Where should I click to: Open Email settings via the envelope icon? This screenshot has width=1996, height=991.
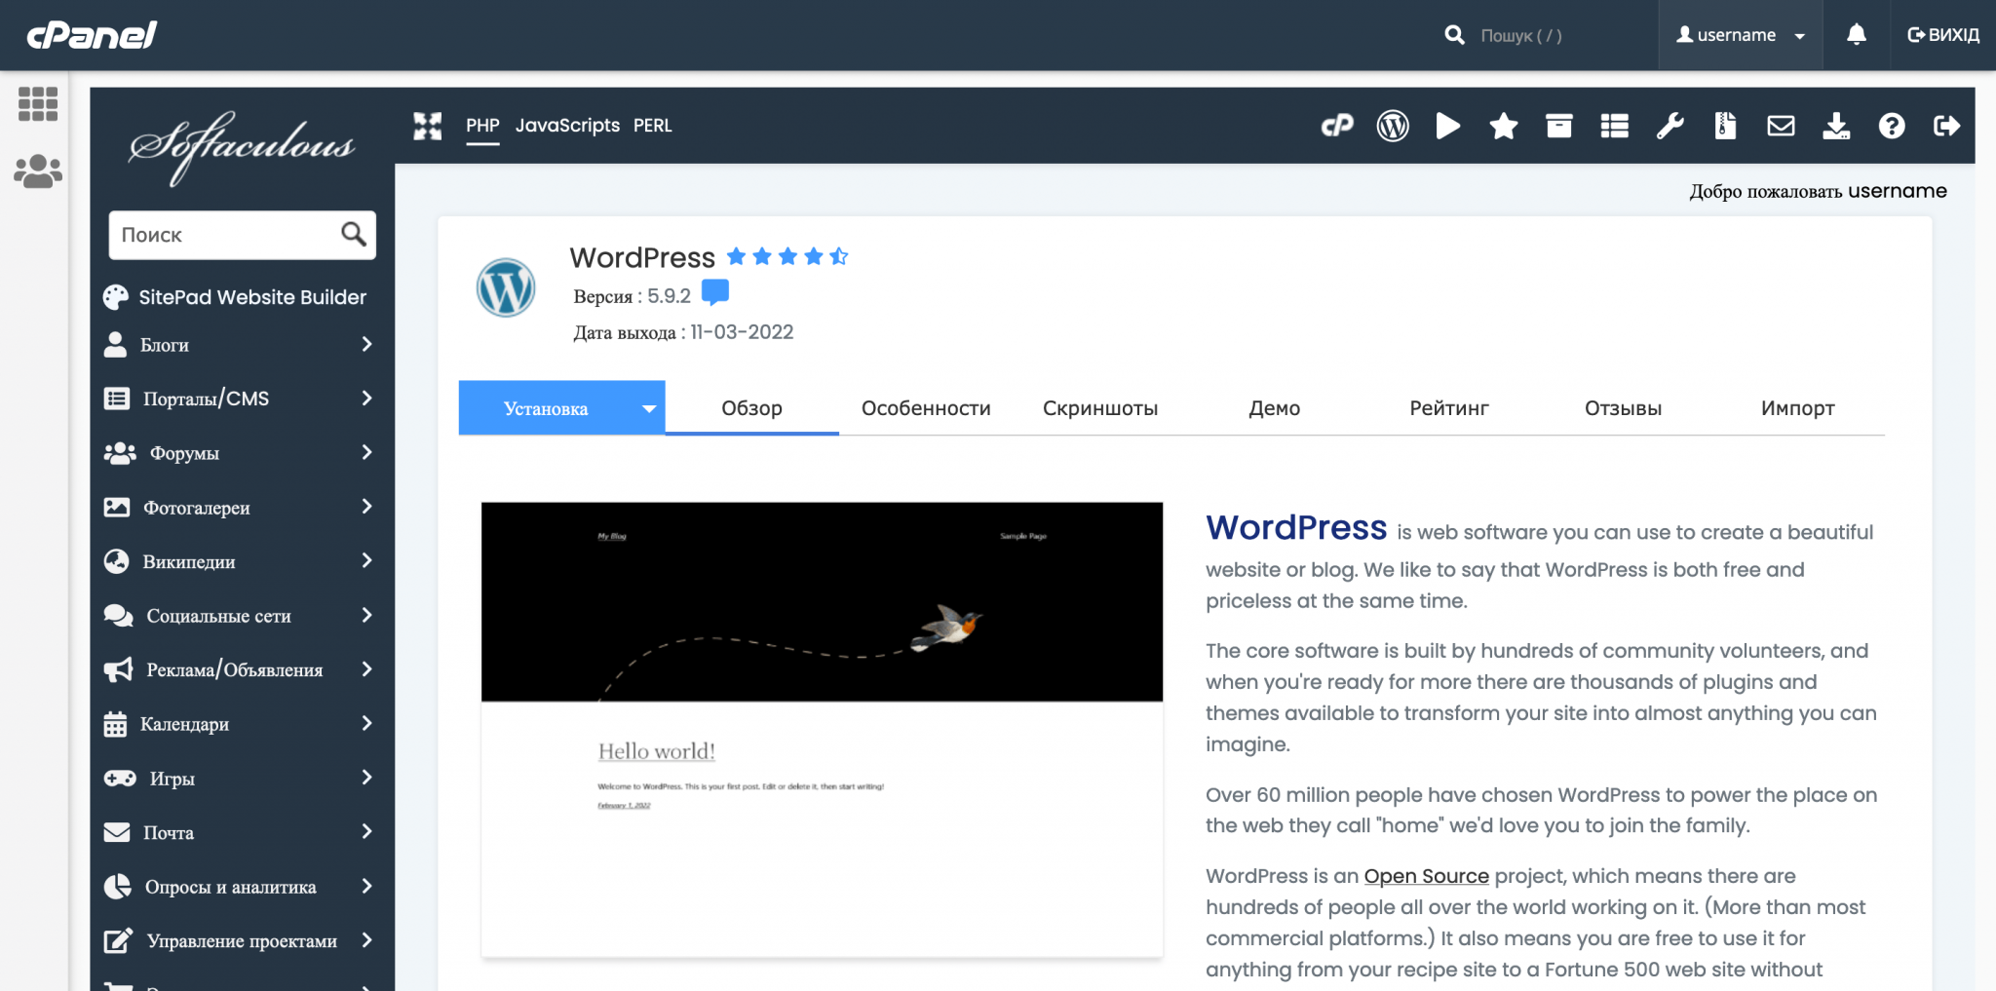(1780, 125)
